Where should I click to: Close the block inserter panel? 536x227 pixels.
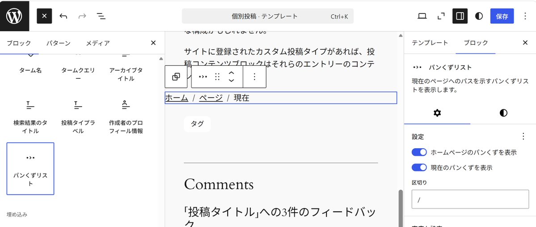point(153,43)
